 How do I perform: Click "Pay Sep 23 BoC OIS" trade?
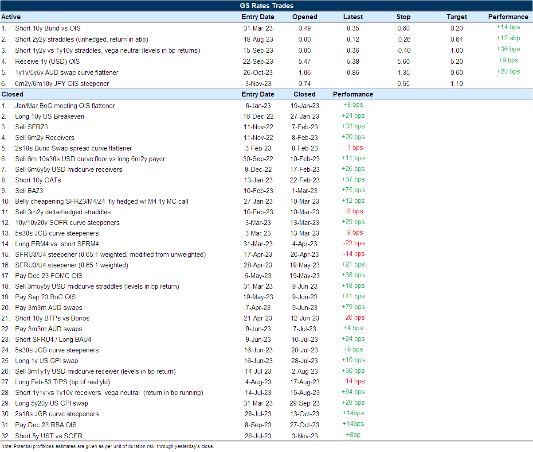click(46, 297)
